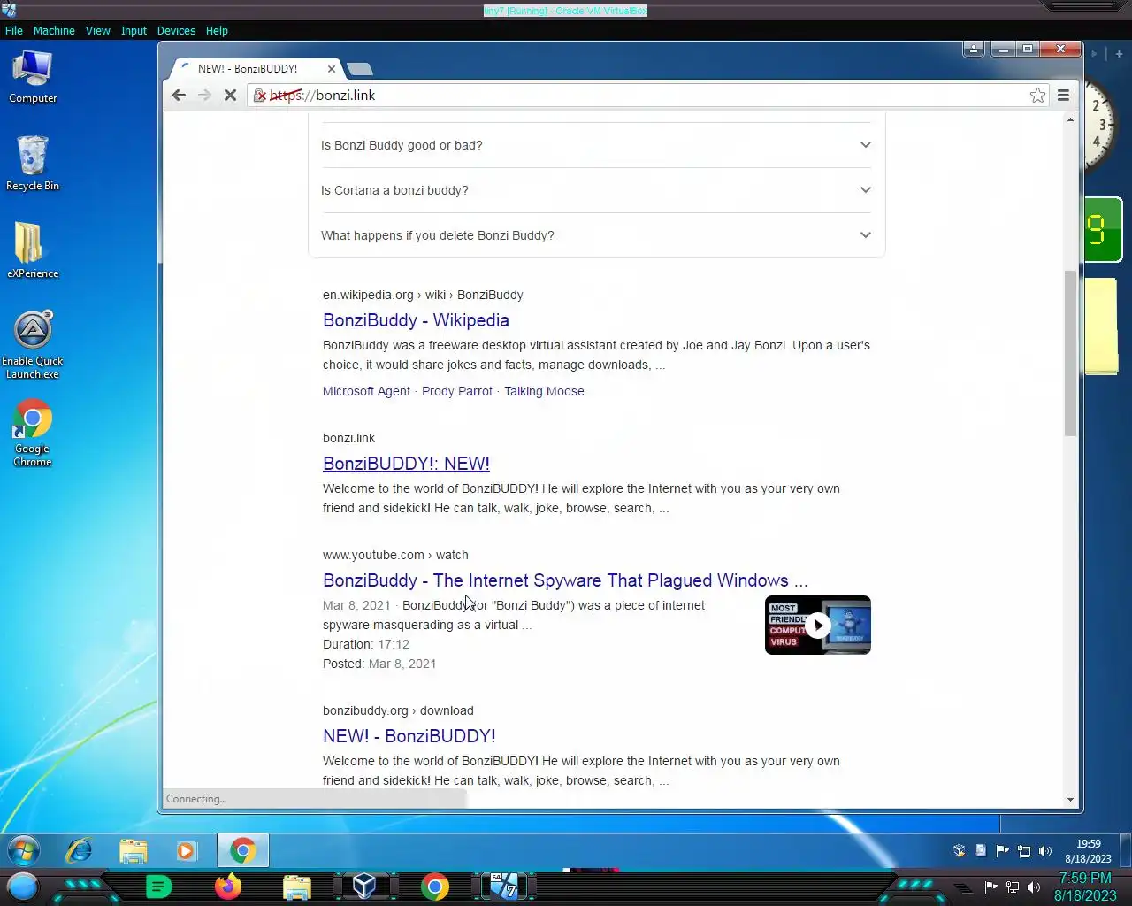The width and height of the screenshot is (1132, 906).
Task: Open the BonziBUDDY!: NEW! search result
Action: [x=406, y=464]
